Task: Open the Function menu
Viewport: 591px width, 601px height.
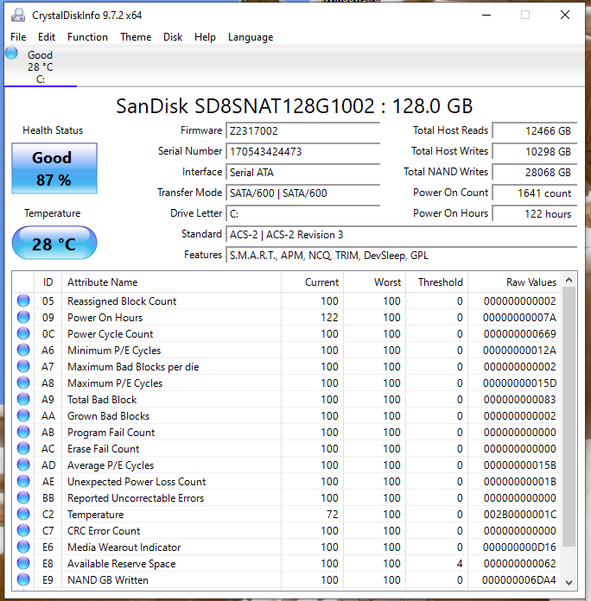Action: click(87, 37)
